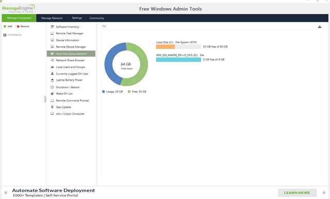
Task: Collapse the sidebar using splitter arrow
Action: (x=45, y=100)
